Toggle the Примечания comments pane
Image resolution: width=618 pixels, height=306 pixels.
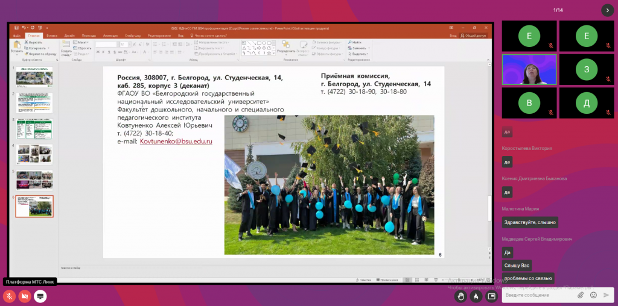[x=387, y=280]
